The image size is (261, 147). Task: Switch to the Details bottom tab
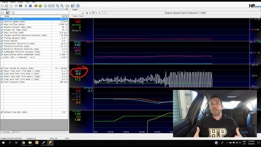click(x=16, y=132)
